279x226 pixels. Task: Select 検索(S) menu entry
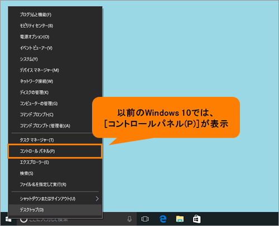pyautogui.click(x=55, y=173)
